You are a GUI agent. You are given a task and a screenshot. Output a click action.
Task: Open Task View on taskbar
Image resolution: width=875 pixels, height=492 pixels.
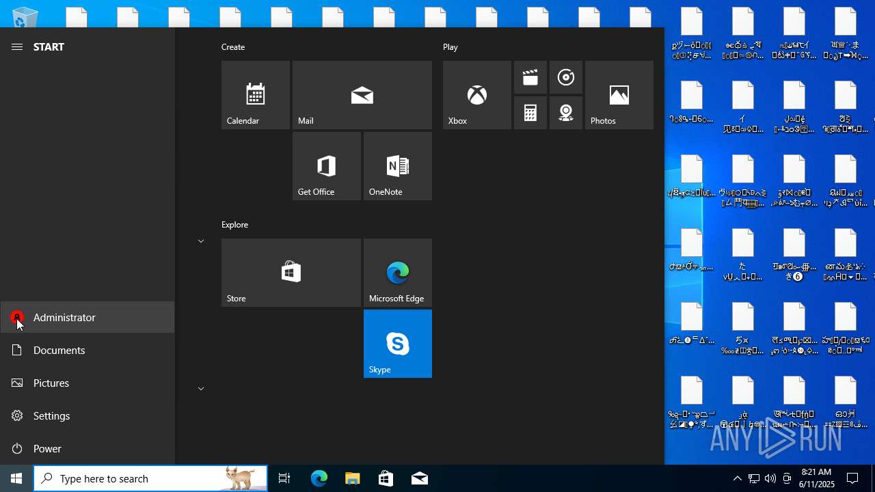284,478
